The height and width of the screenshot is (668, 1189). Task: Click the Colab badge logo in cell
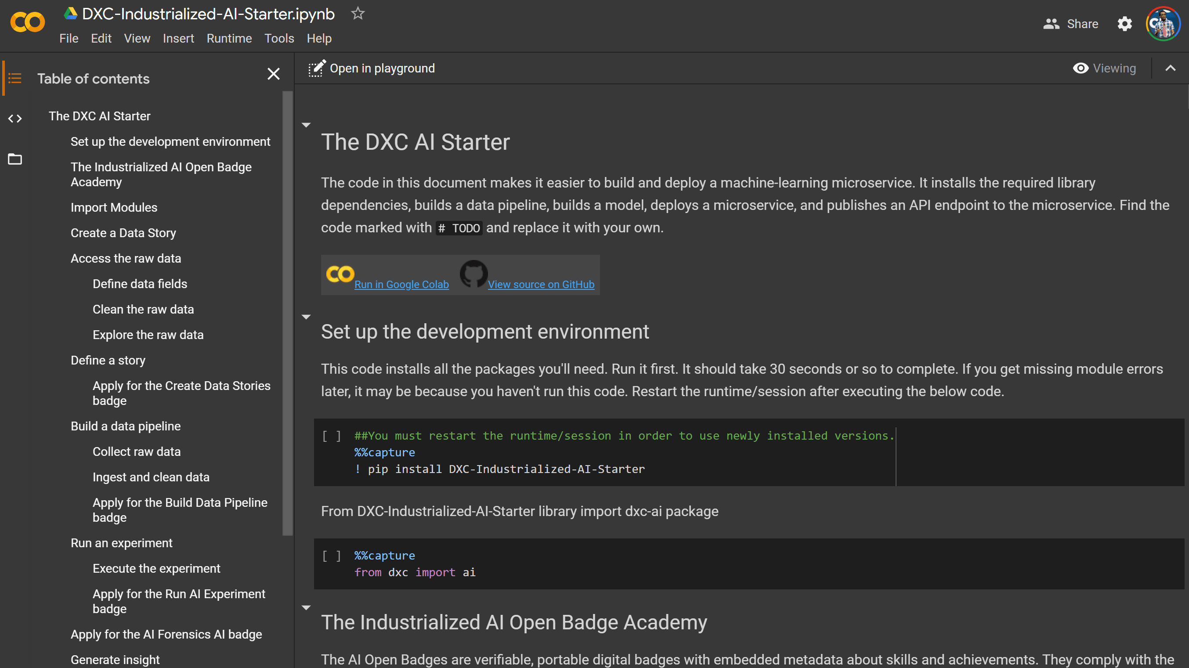[x=340, y=274]
